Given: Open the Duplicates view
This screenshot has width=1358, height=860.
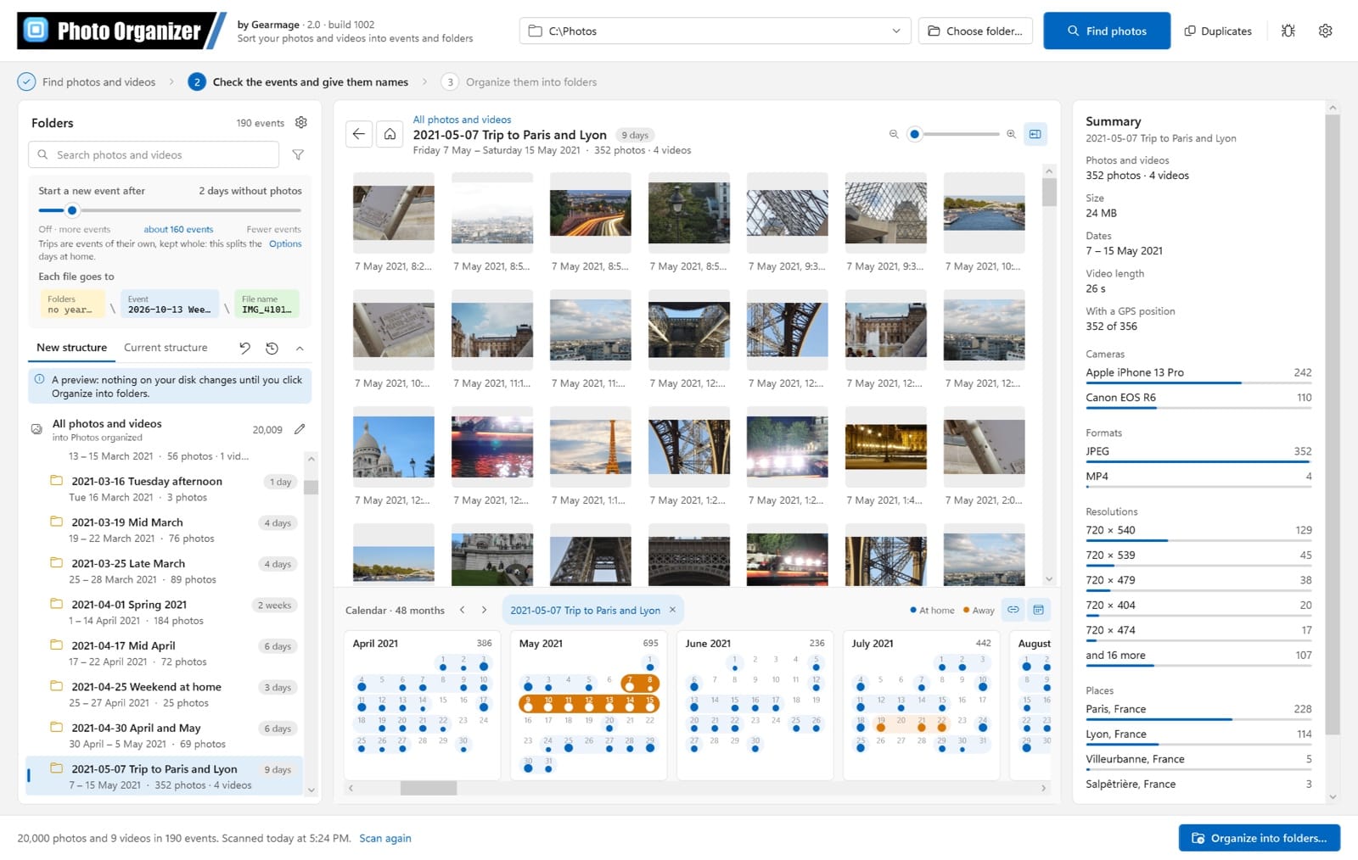Looking at the screenshot, I should (x=1218, y=31).
